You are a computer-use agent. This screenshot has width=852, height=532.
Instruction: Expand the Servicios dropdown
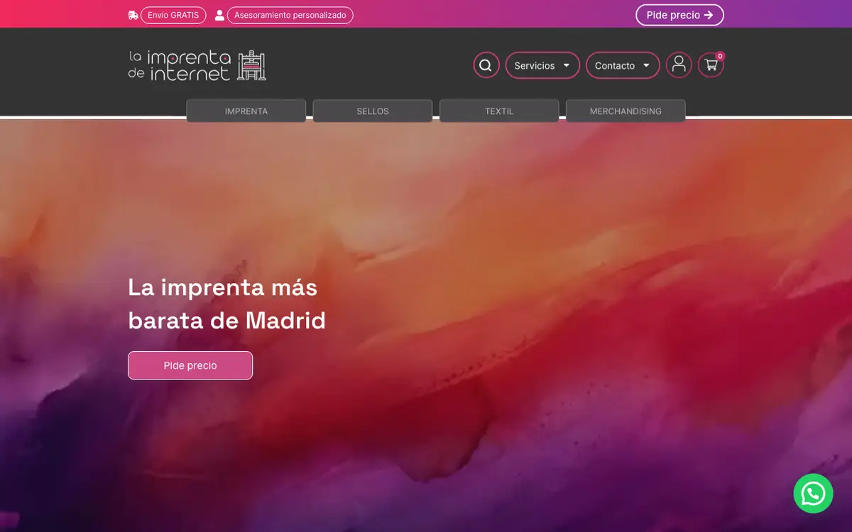(542, 65)
